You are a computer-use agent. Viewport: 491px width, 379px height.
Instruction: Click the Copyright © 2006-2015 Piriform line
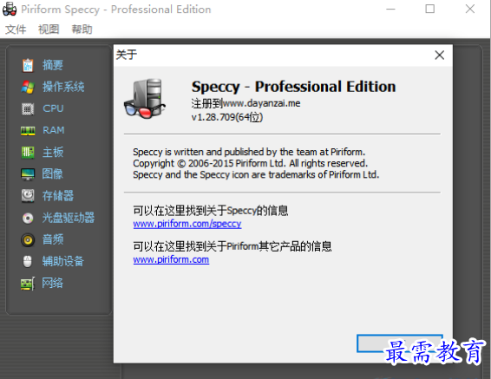tap(250, 163)
